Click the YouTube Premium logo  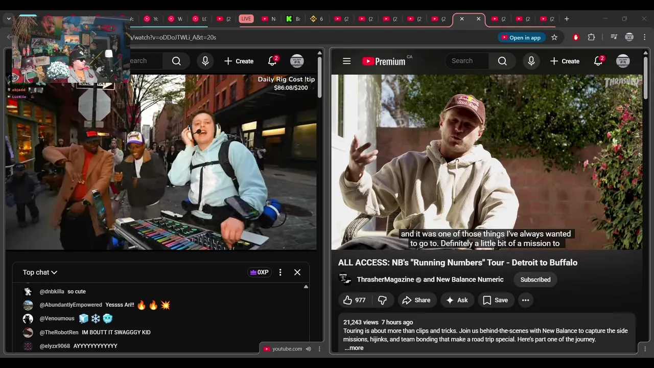pos(384,61)
